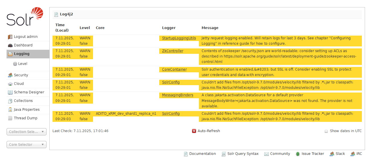This screenshot has width=369, height=162.
Task: Click the Log4j2 document icon
Action: pos(56,14)
